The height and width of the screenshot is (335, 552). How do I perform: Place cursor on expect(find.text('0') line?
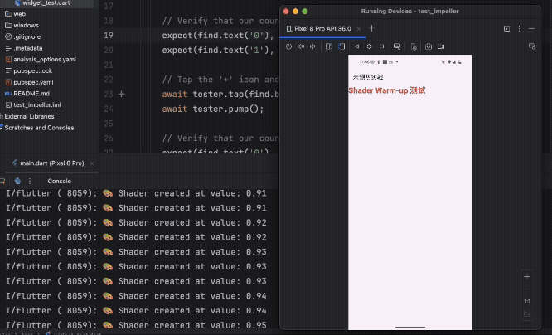217,35
